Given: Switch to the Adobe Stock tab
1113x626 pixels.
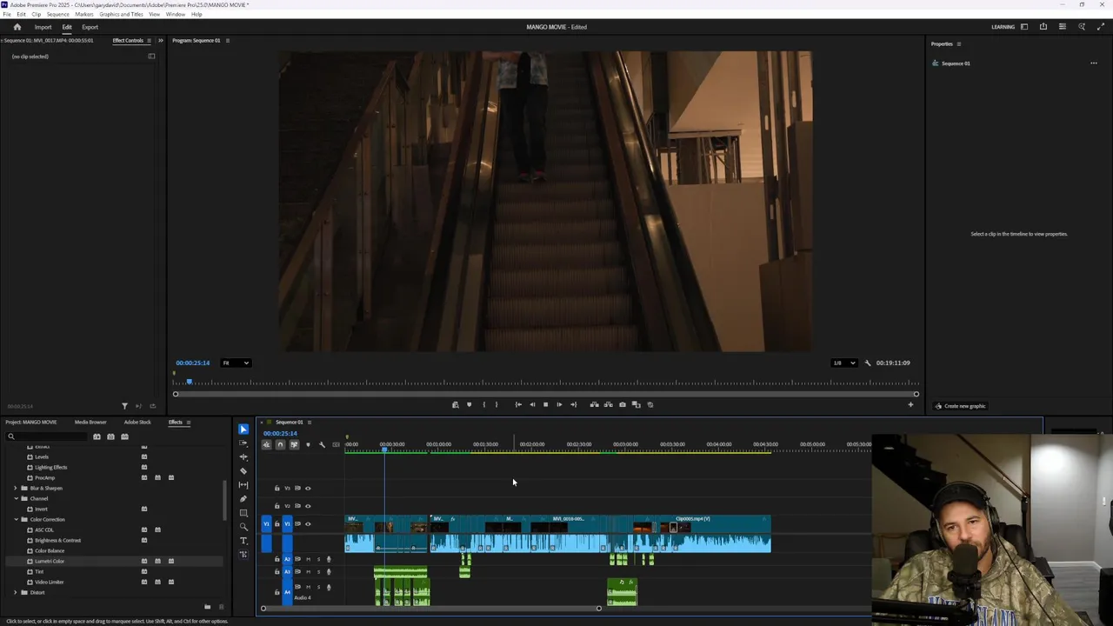Looking at the screenshot, I should [x=137, y=423].
